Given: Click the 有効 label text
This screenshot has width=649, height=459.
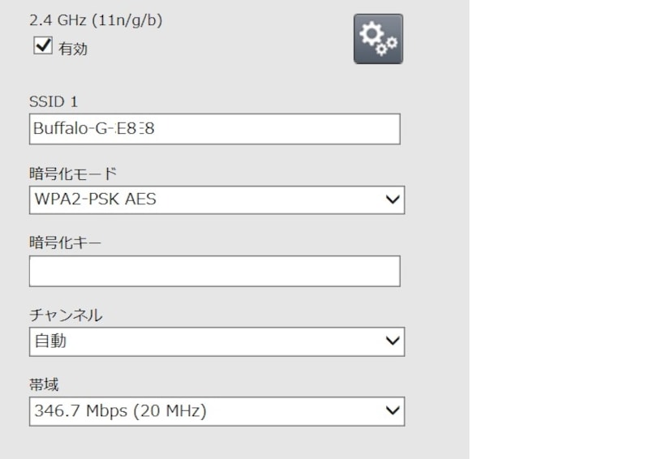Looking at the screenshot, I should [72, 49].
